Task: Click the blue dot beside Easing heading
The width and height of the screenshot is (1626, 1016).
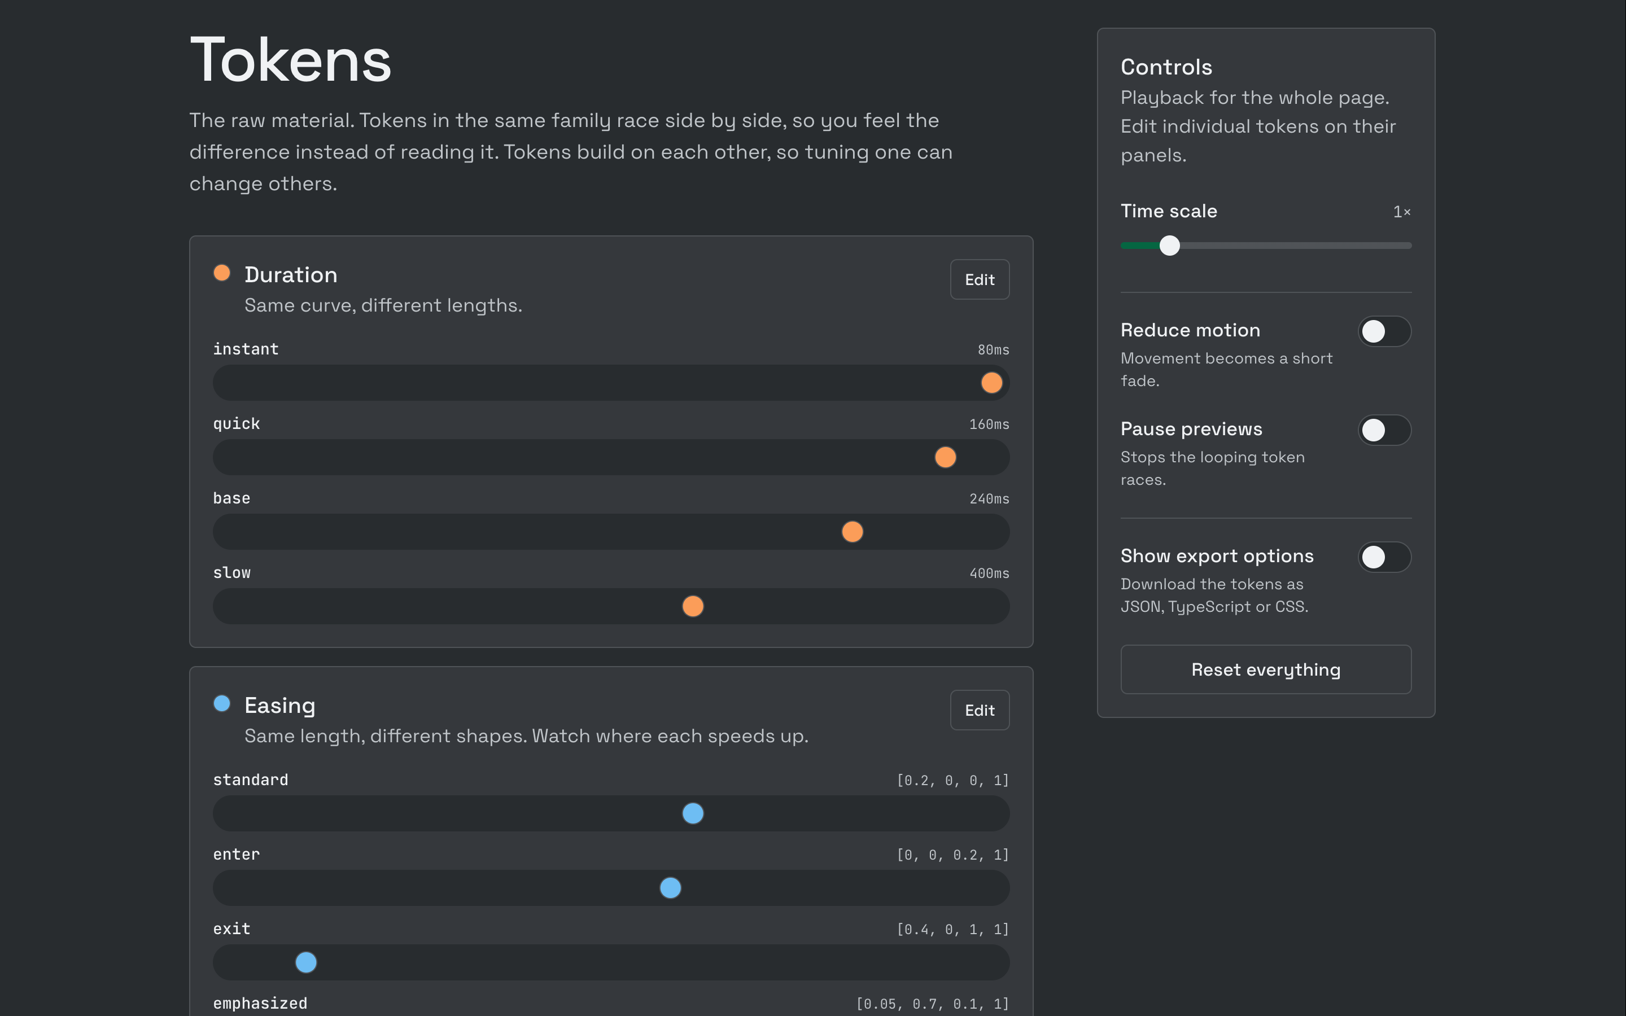Action: tap(222, 703)
